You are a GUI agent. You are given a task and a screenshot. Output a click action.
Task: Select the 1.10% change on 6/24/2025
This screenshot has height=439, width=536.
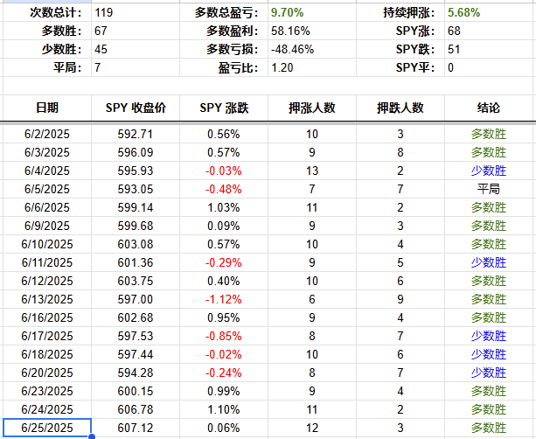click(x=224, y=408)
